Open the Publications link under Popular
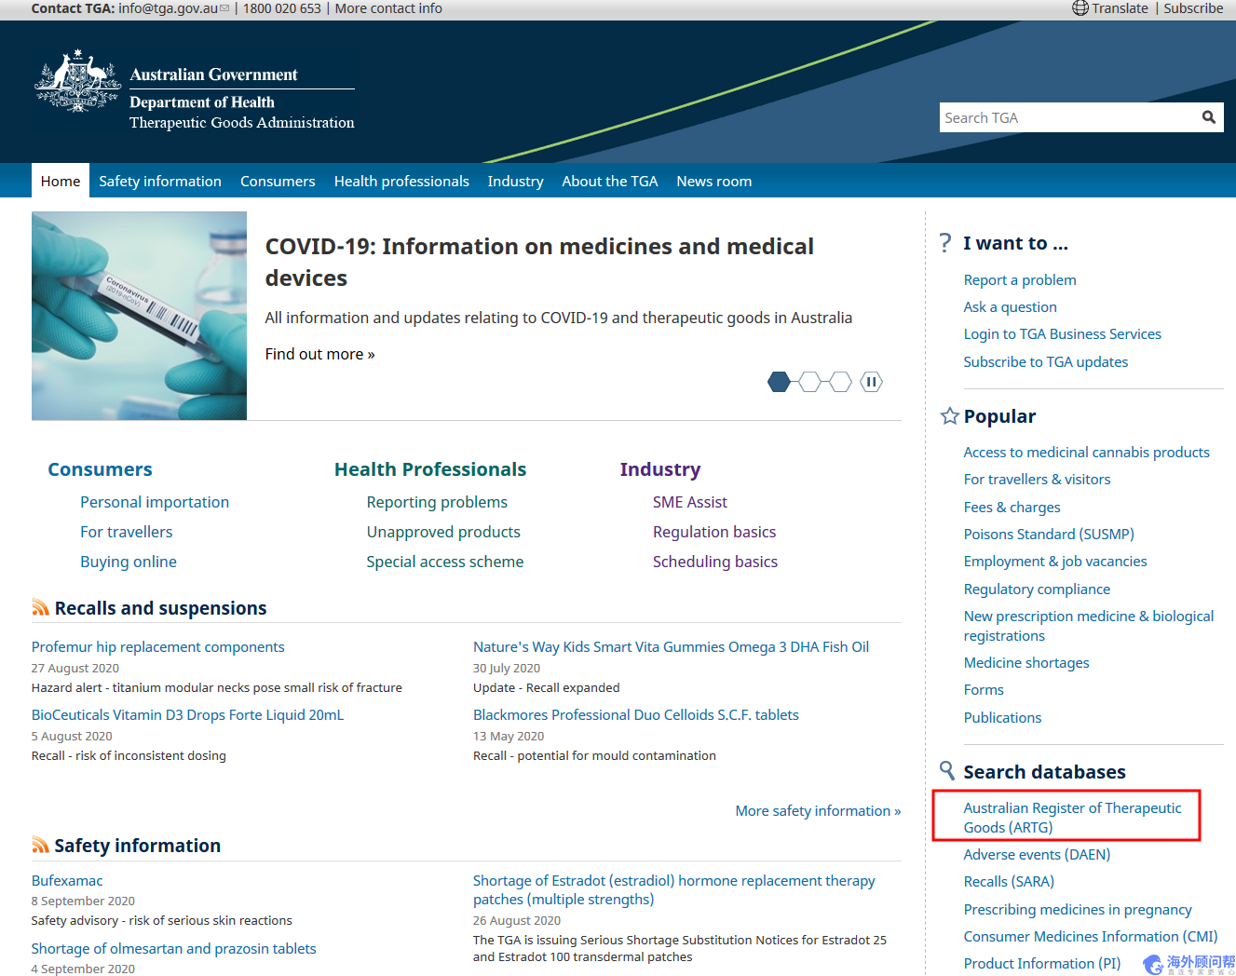This screenshot has height=976, width=1236. [x=1002, y=717]
